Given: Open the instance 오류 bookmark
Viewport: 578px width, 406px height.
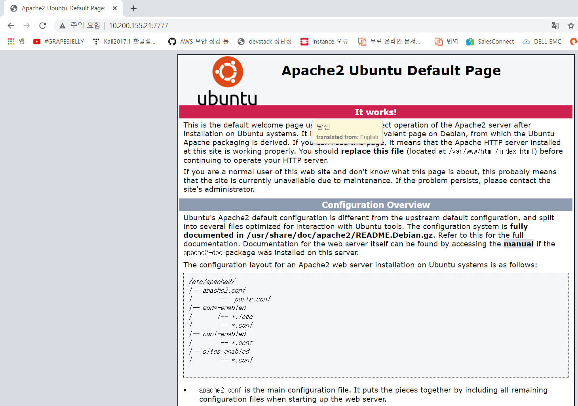Looking at the screenshot, I should coord(324,41).
